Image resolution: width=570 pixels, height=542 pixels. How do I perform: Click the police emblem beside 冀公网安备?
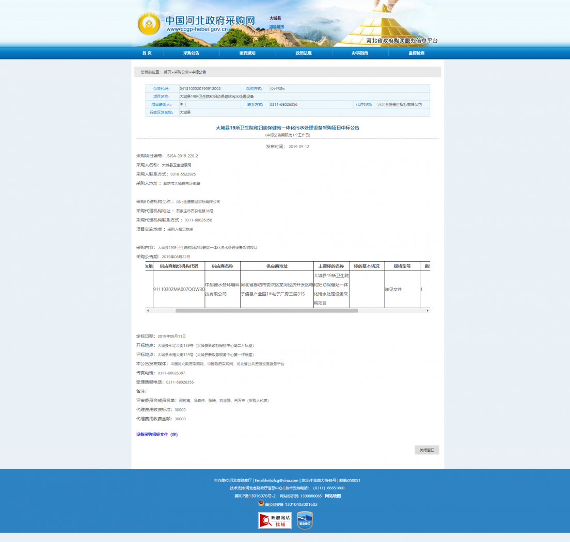(x=261, y=504)
